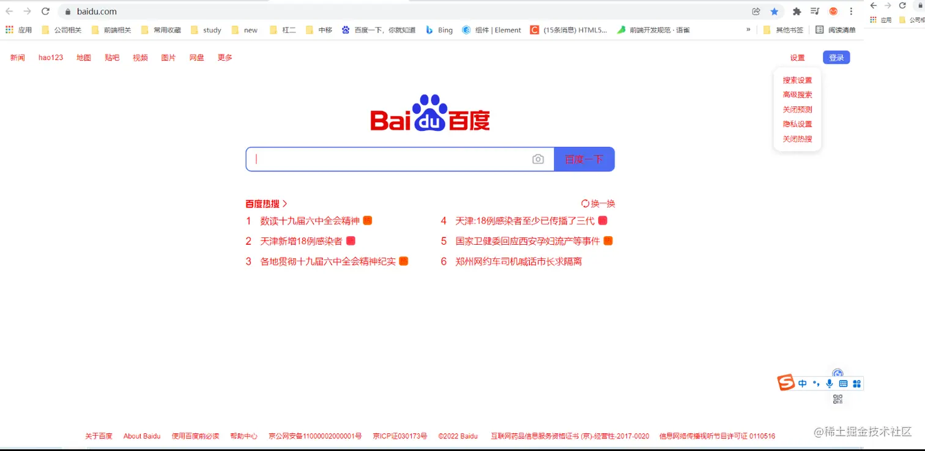The height and width of the screenshot is (451, 925).
Task: Open the 百度热搜 heading link
Action: pos(266,204)
